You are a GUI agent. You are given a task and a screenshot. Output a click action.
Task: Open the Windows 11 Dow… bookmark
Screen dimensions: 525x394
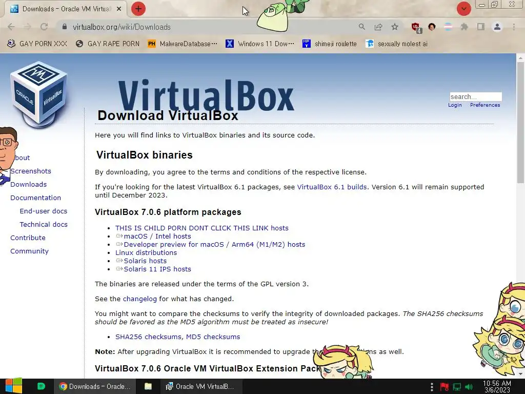(x=260, y=44)
